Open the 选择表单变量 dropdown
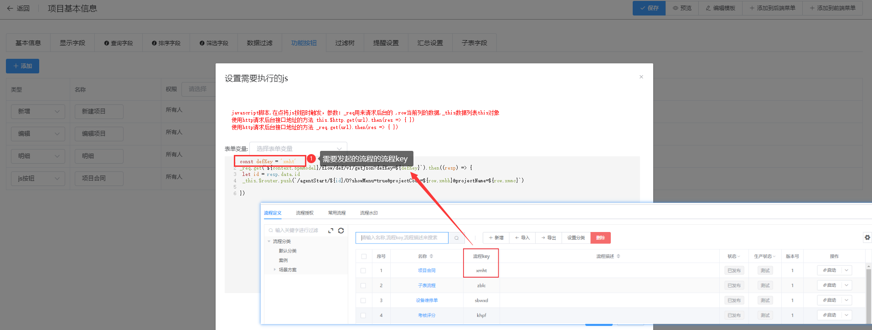The width and height of the screenshot is (872, 330). [x=298, y=149]
